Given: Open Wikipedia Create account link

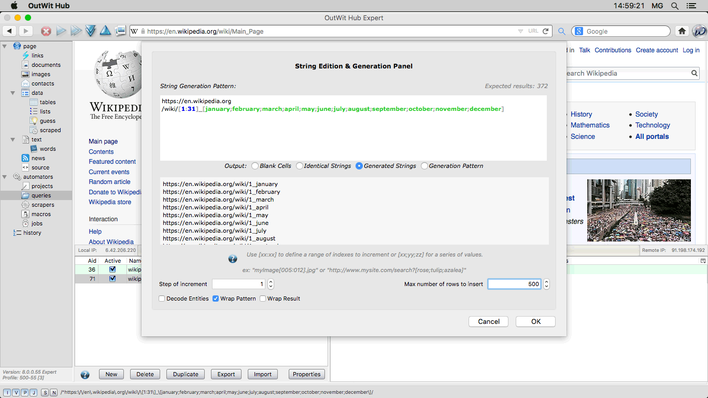Looking at the screenshot, I should [x=657, y=50].
